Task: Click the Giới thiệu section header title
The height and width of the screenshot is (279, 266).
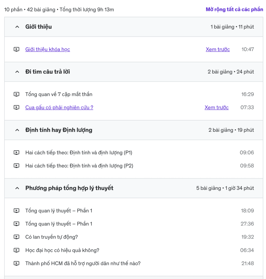Action: [39, 27]
